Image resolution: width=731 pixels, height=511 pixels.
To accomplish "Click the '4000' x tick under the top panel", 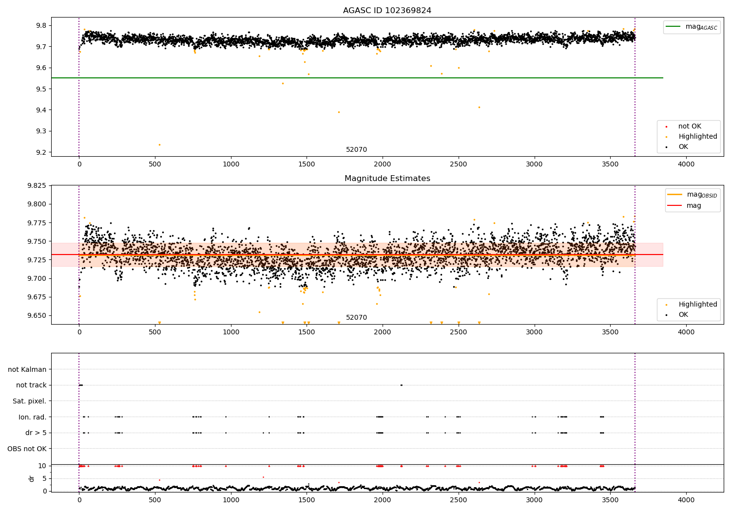I will point(686,164).
